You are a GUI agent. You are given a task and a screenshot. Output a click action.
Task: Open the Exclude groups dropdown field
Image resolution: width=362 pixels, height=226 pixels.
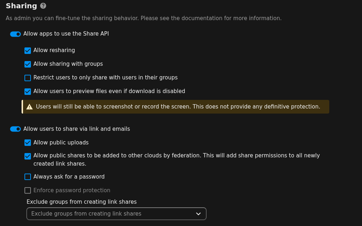tap(111, 214)
